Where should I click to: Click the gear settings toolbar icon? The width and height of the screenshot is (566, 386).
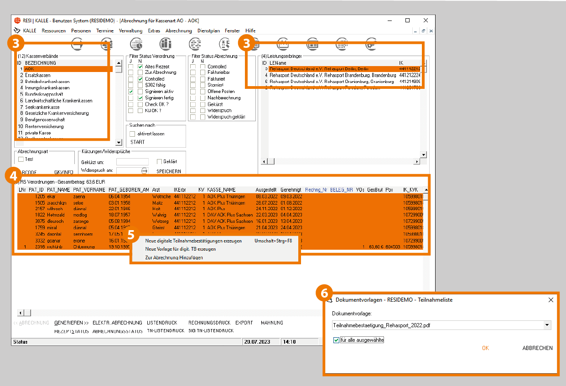[x=371, y=44]
